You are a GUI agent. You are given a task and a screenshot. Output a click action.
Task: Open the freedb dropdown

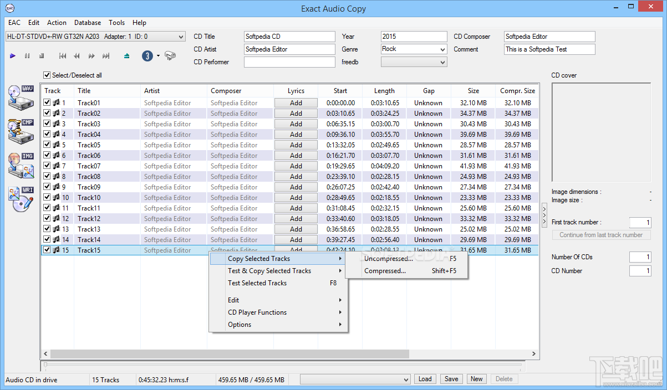443,61
